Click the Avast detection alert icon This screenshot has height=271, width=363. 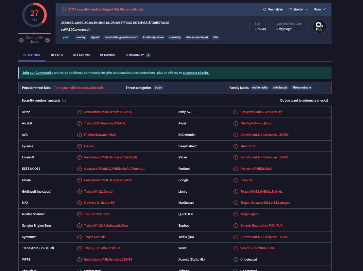(x=236, y=123)
